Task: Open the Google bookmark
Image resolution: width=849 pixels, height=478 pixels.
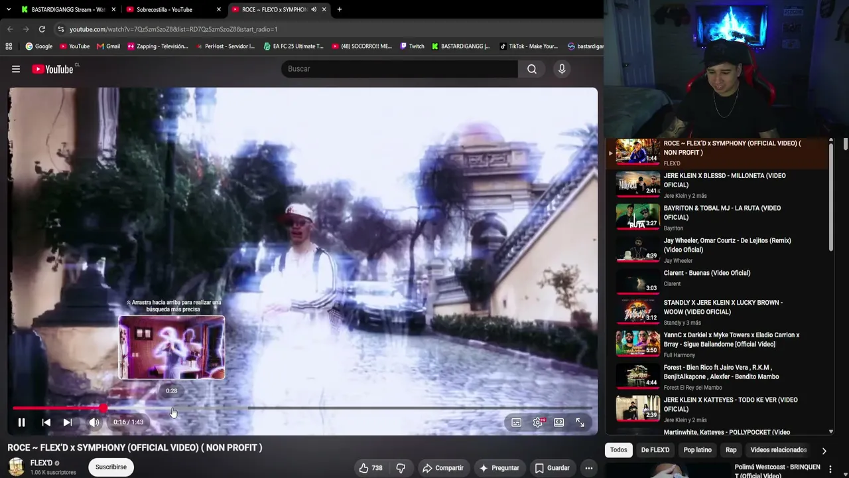Action: (x=38, y=46)
